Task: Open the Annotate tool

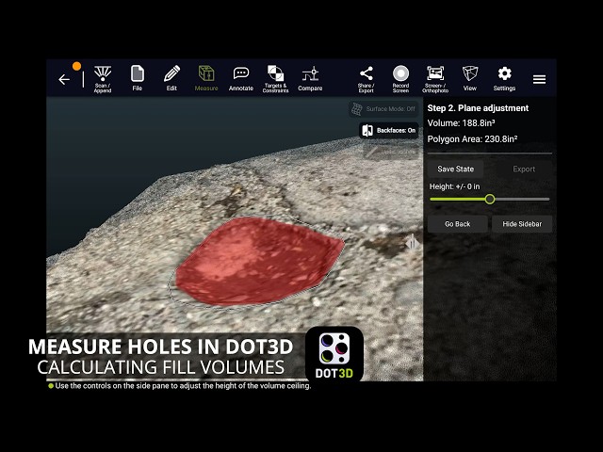Action: point(241,79)
